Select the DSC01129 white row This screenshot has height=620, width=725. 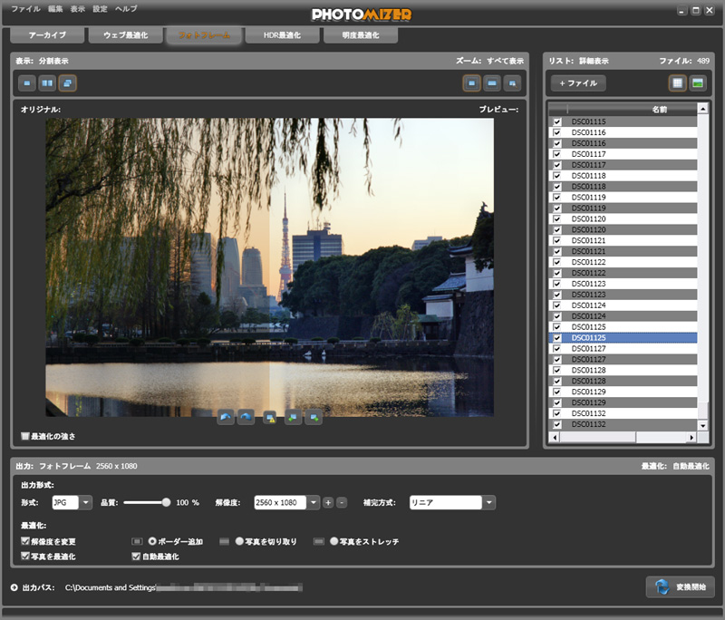coord(623,392)
